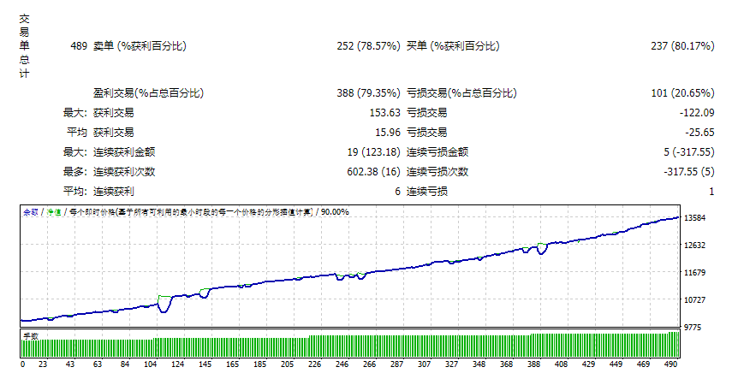The width and height of the screenshot is (732, 373).
Task: Select the 买单 (%获利百分比) label
Action: tap(453, 46)
